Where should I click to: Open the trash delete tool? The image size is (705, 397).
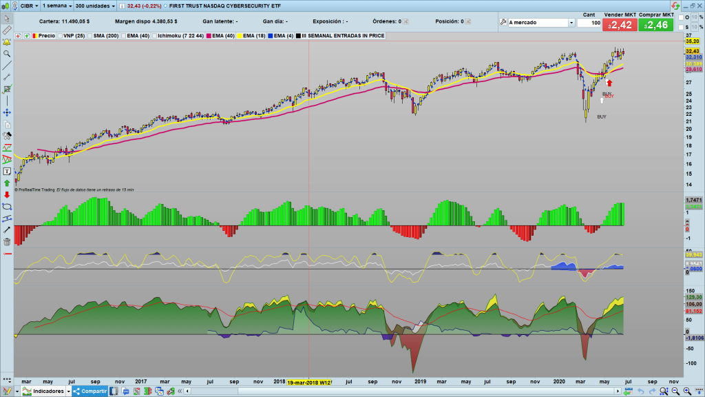pyautogui.click(x=7, y=242)
